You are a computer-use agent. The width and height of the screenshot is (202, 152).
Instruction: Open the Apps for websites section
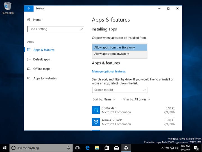(x=45, y=79)
